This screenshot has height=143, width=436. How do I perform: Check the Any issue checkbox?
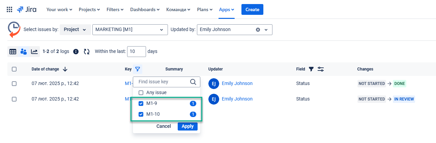tap(141, 92)
